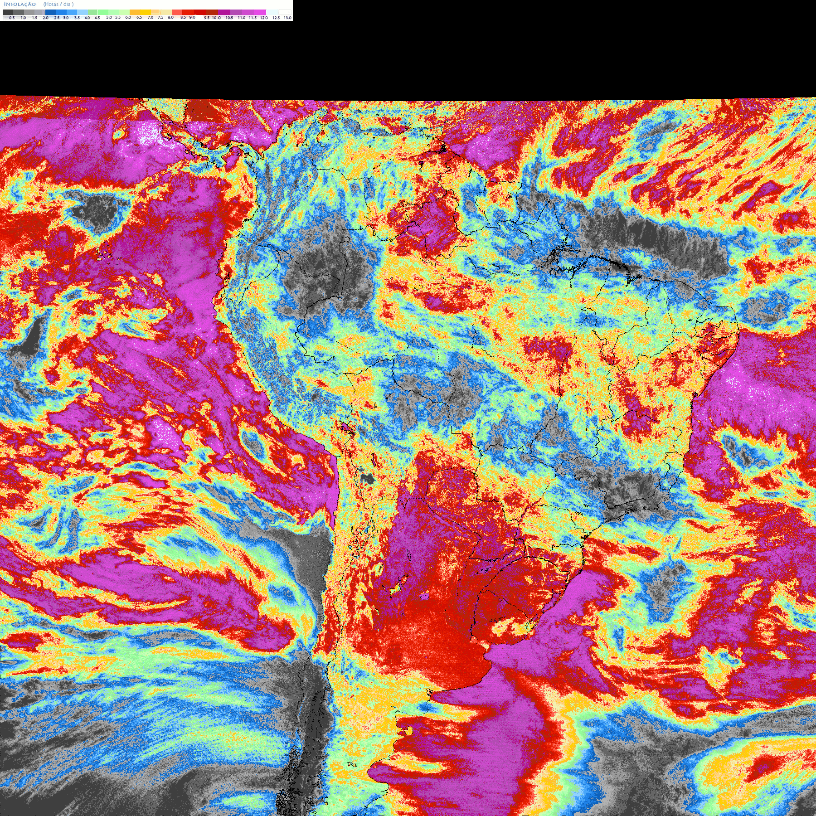Click the (Horas / dia) unit label

coord(58,4)
